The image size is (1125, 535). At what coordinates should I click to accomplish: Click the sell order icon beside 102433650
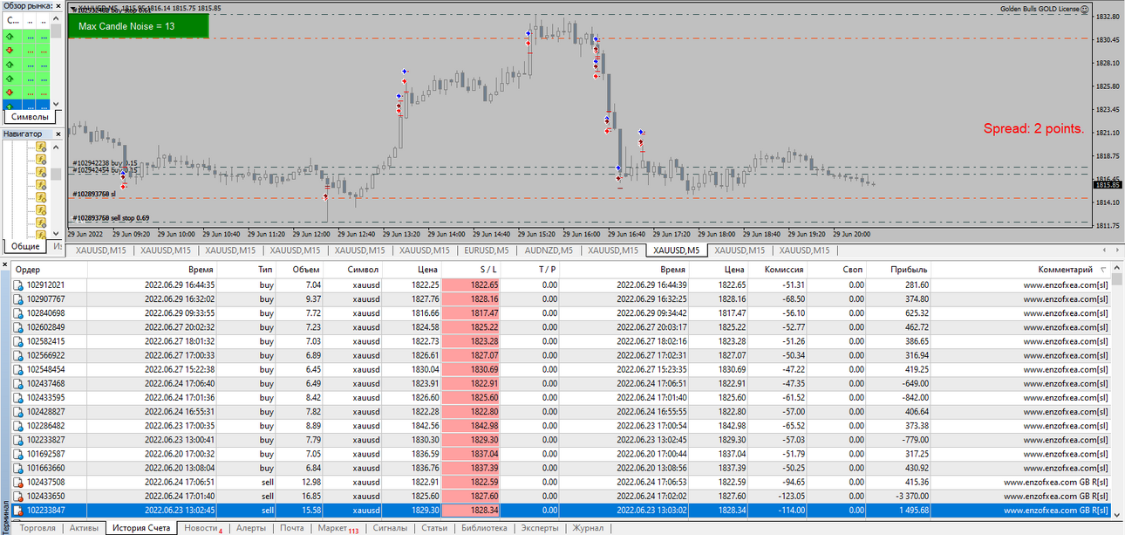[18, 496]
